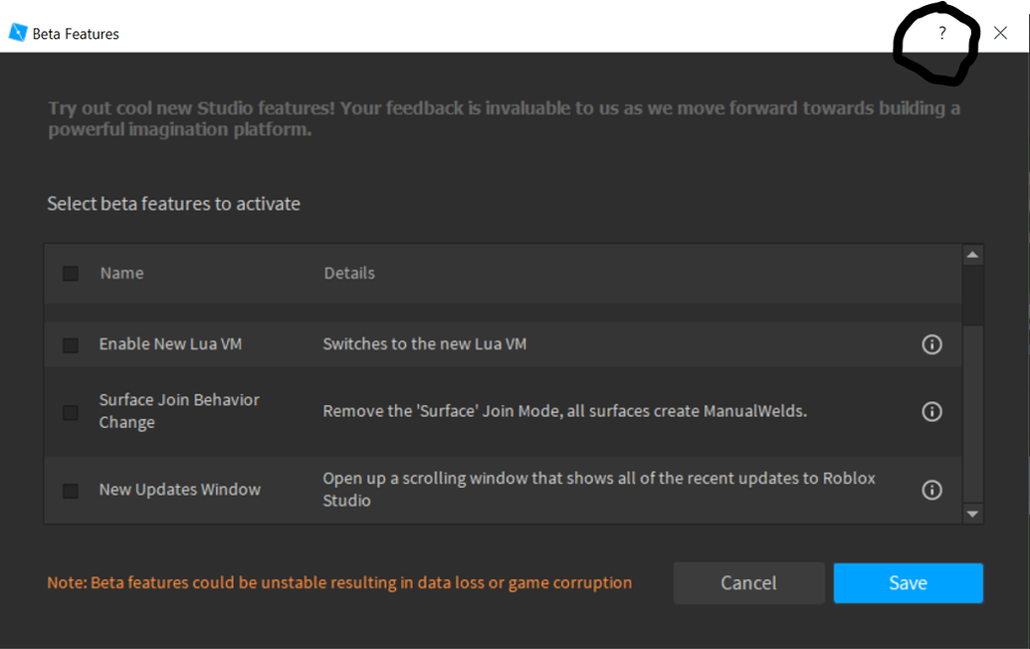Select all features using the header checkbox

click(x=70, y=273)
